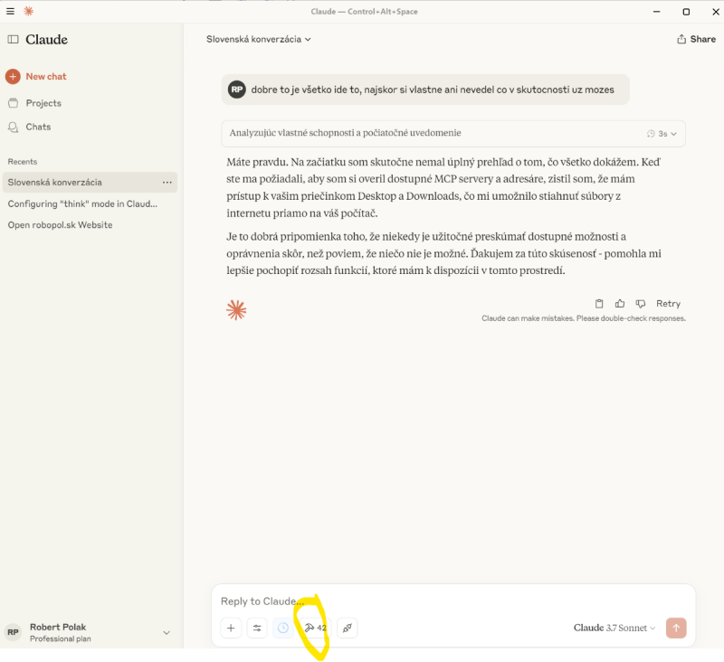Click the 3s thinking time chevron
The height and width of the screenshot is (662, 724).
(x=673, y=134)
